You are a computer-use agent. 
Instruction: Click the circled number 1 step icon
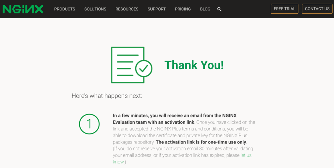[x=89, y=124]
